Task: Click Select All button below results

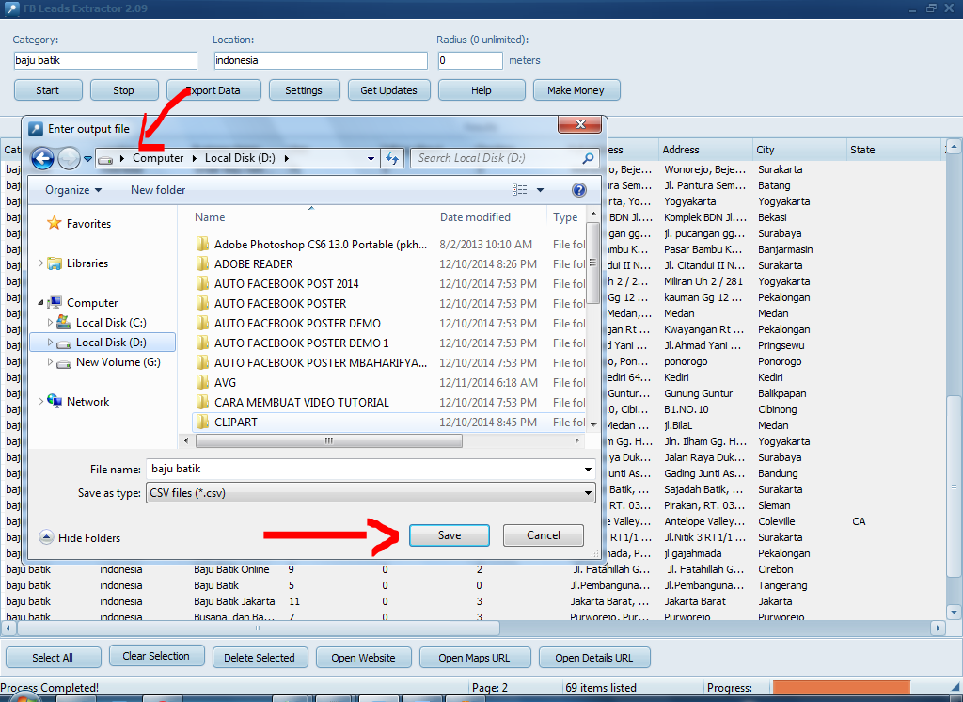Action: point(53,658)
